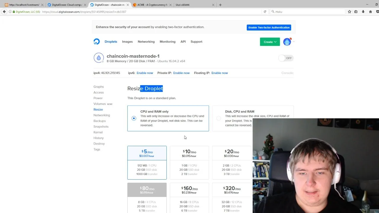This screenshot has height=213, width=379.
Task: Open the Monitoring navigation item
Action: 168,42
